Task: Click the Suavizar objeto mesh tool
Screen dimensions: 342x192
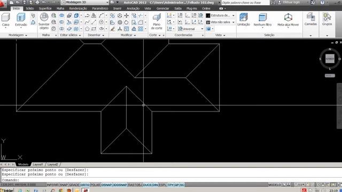Action: (x=44, y=21)
